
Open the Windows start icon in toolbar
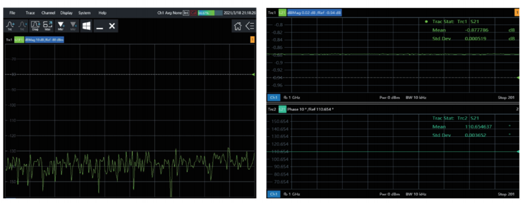(86, 26)
